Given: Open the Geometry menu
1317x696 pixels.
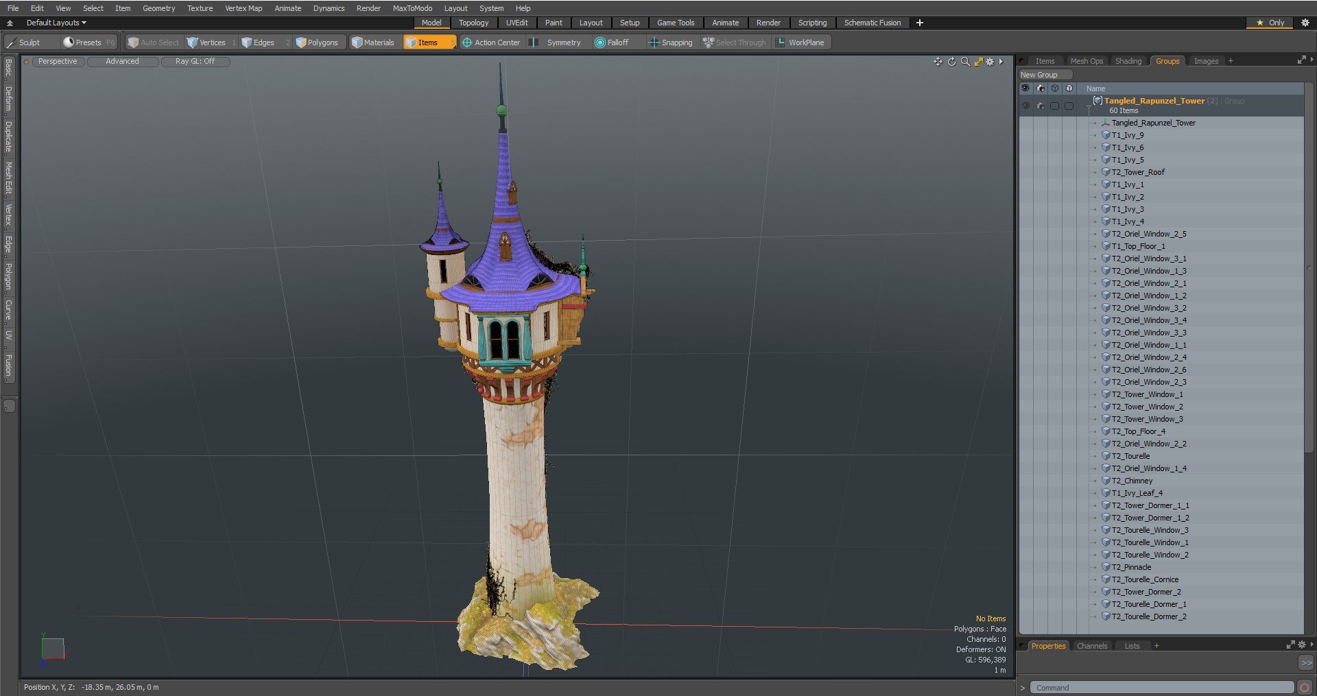Looking at the screenshot, I should point(158,8).
